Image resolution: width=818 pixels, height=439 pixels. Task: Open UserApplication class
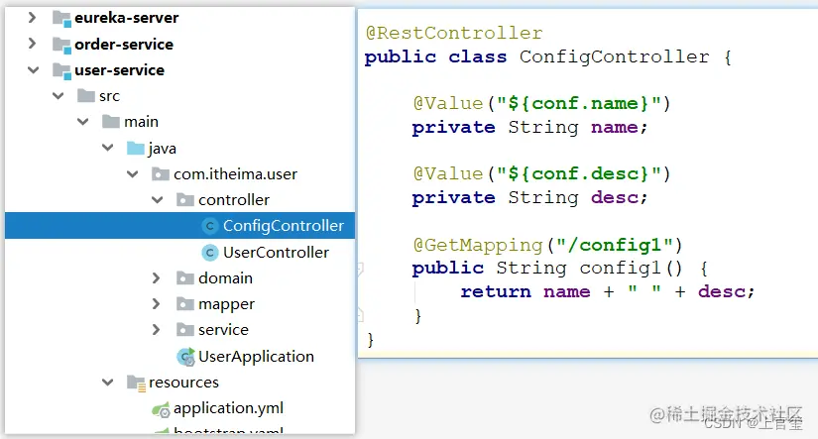tap(256, 357)
